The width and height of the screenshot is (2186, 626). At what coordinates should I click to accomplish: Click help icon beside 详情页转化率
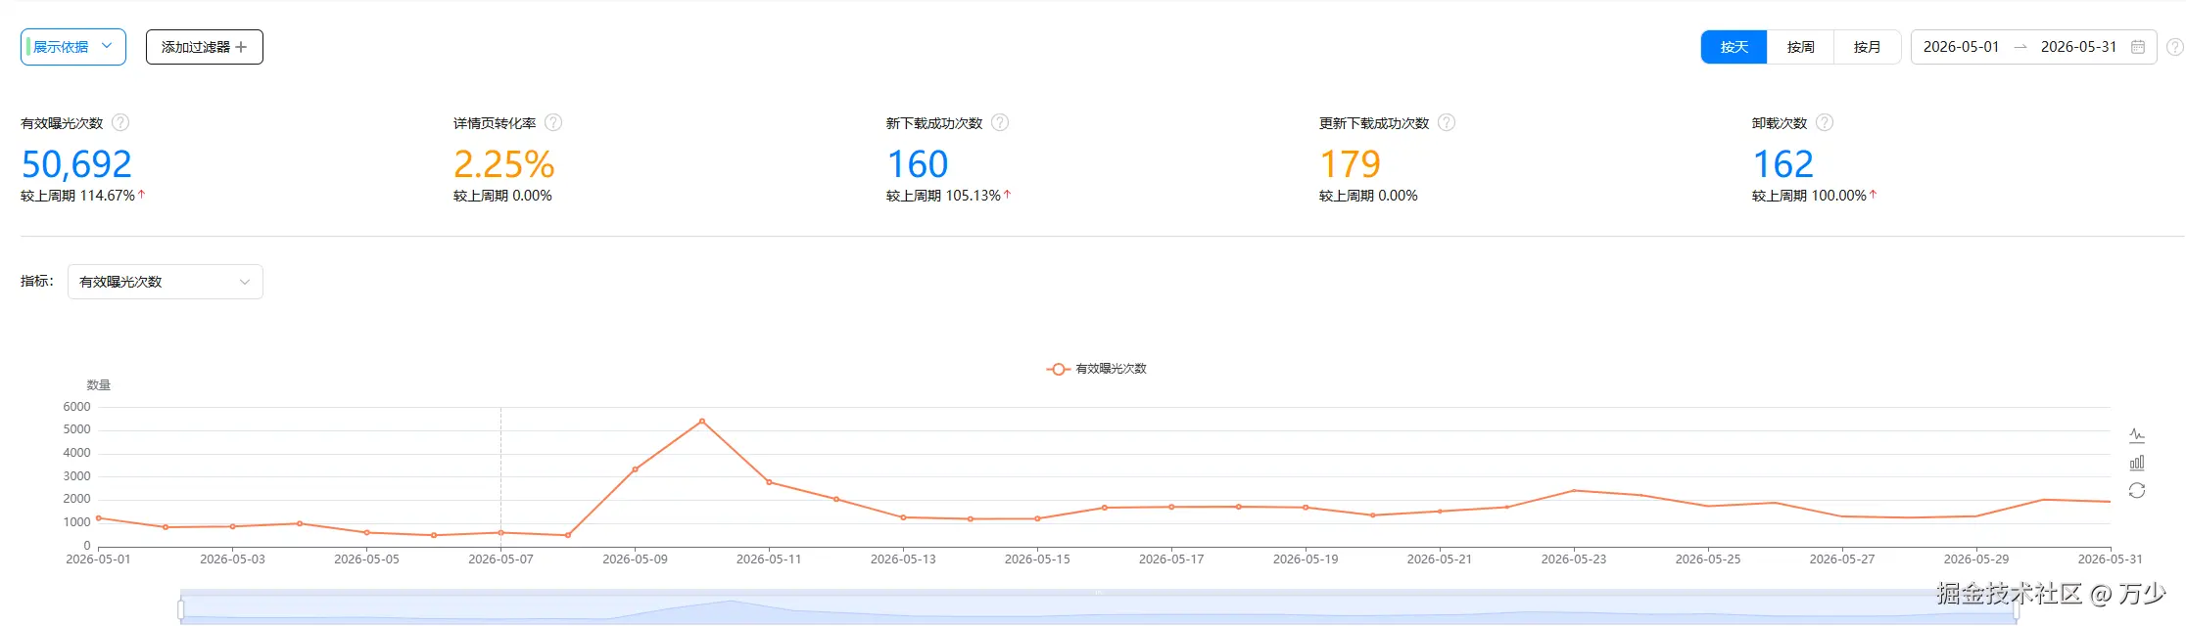pyautogui.click(x=553, y=122)
